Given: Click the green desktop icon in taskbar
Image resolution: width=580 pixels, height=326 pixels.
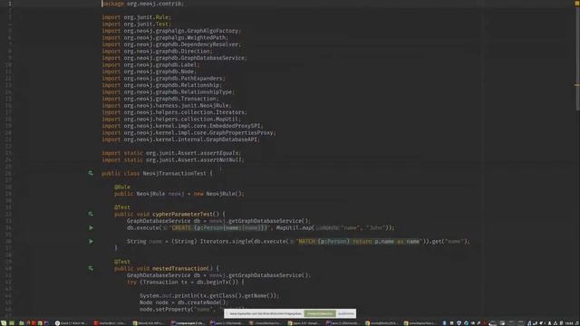Looking at the screenshot, I should click(12, 322).
